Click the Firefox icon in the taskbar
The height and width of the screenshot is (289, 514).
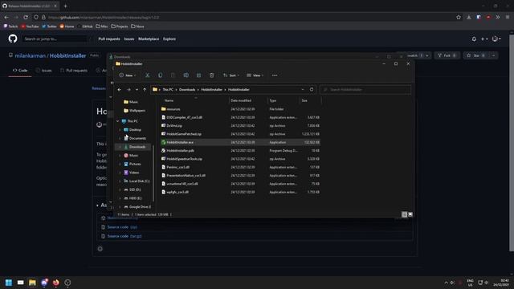(56, 283)
